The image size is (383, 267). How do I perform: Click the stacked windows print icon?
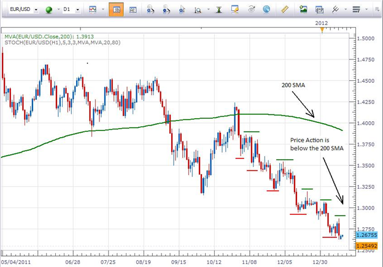tap(320, 10)
